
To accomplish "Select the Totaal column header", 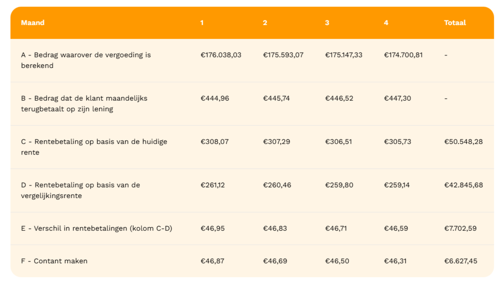I will pos(455,23).
